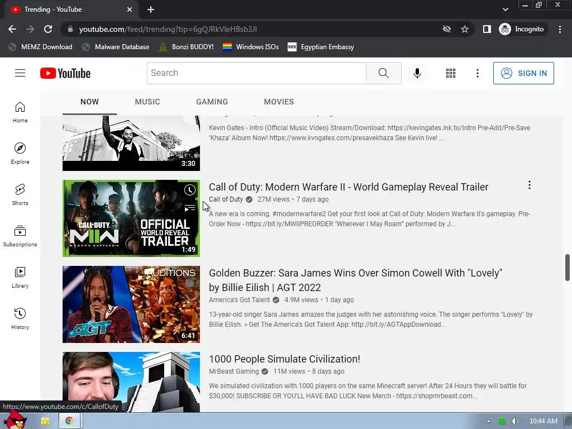Select the Trending - YouTube browser tab
Screen dimensions: 572x429
pos(71,9)
